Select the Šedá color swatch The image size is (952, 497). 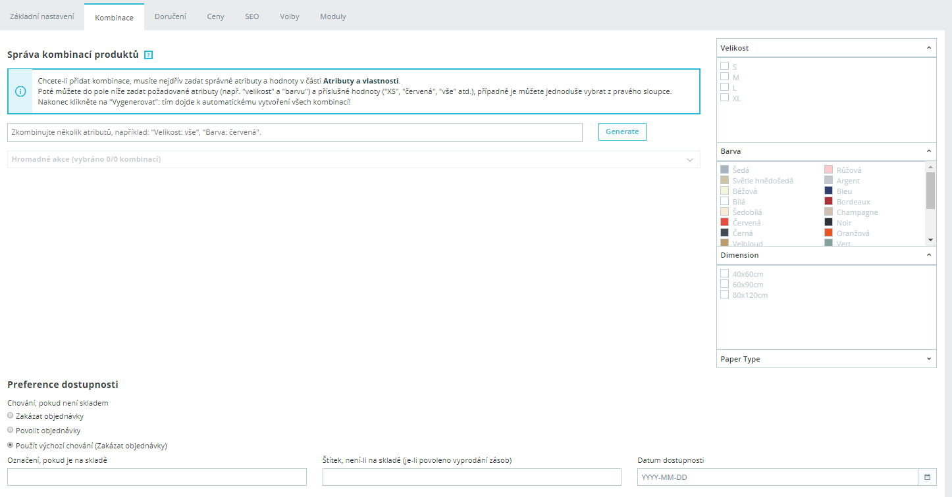(724, 170)
